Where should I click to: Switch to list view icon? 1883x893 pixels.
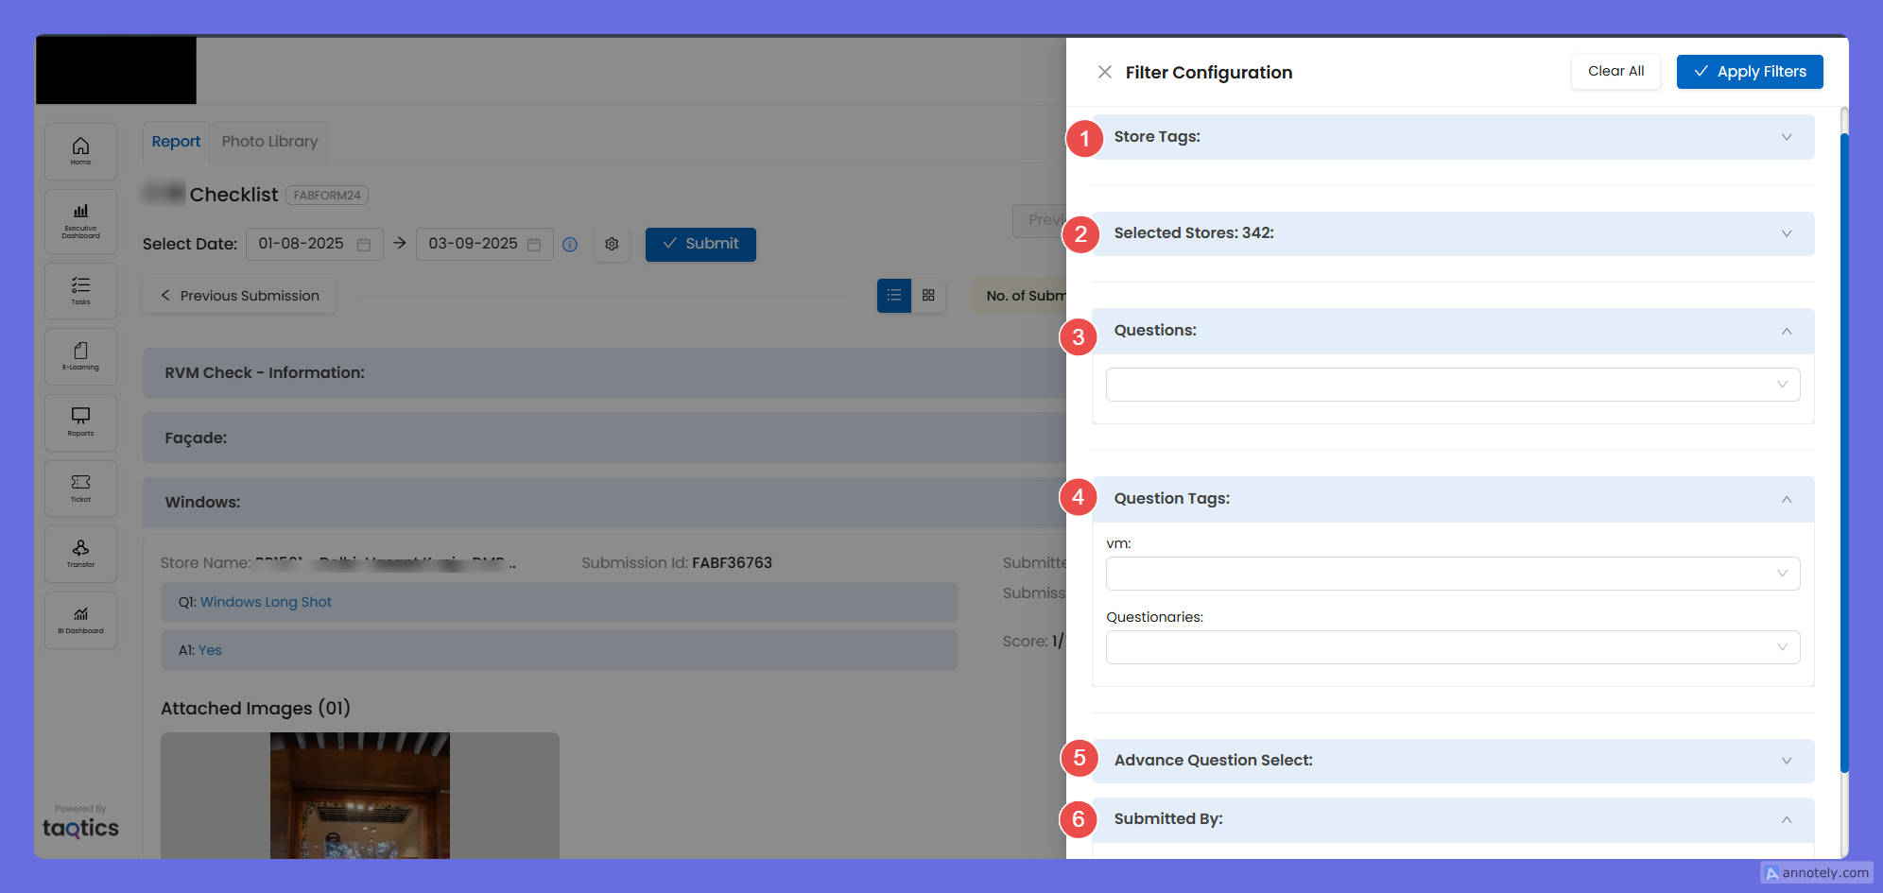[x=894, y=296]
